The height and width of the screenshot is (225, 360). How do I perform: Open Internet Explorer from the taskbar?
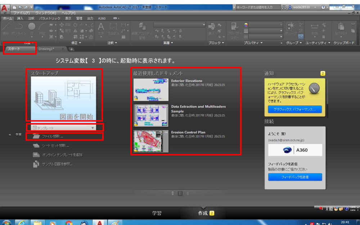click(x=22, y=223)
